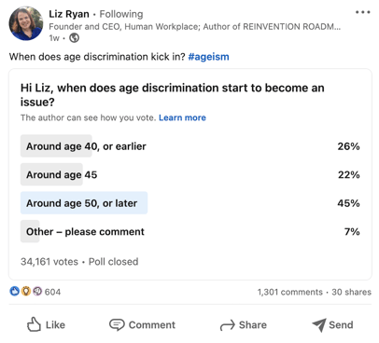The width and height of the screenshot is (379, 343).
Task: Open the 604 reactions count
Action: [52, 292]
